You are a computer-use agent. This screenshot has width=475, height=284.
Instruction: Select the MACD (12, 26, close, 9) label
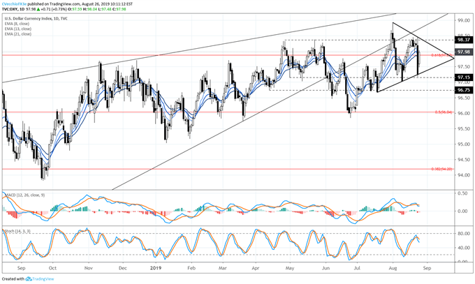[x=24, y=195]
